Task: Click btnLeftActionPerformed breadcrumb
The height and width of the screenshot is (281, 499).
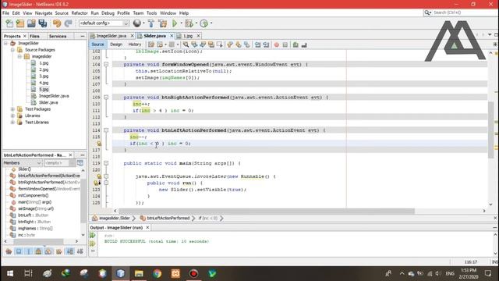Action: click(168, 219)
